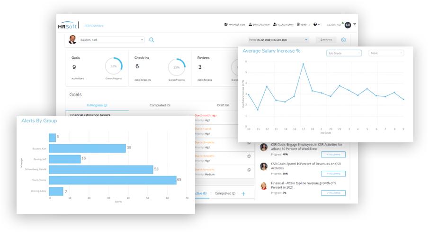Click the Goals 32% progress ring
Viewport: 429px width, 232px height.
point(114,66)
